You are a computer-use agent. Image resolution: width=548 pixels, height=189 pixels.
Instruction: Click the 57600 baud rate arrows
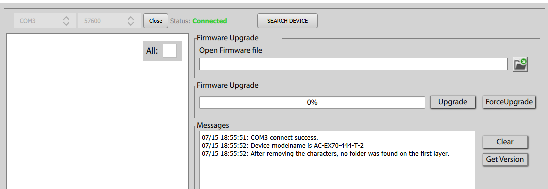click(x=130, y=21)
